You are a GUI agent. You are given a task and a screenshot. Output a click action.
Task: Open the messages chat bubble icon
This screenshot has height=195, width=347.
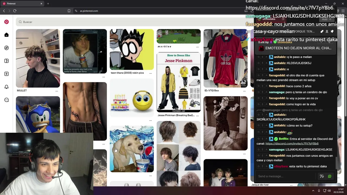(x=7, y=100)
